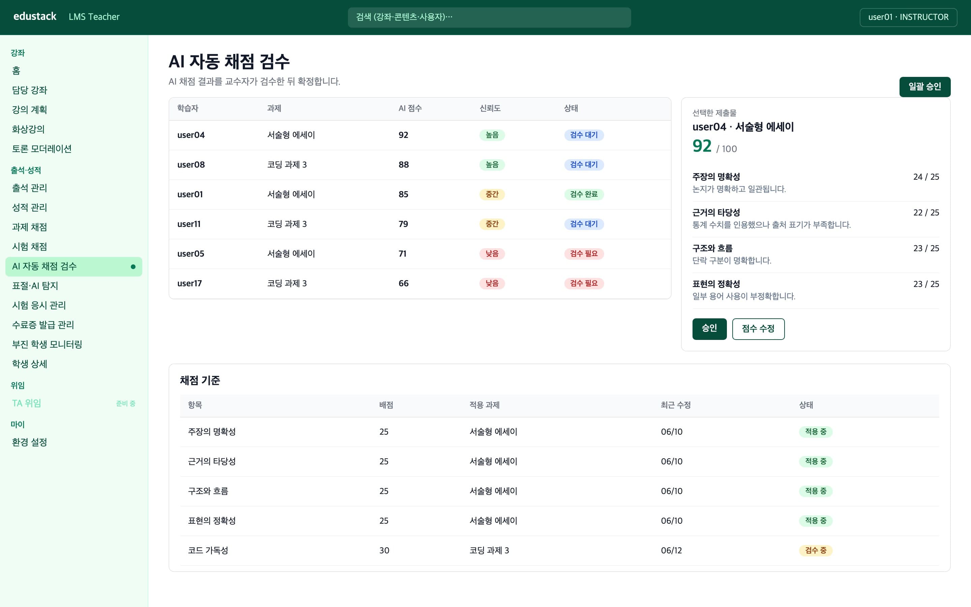Open 성적 관리 sidebar item
The width and height of the screenshot is (971, 607).
coord(74,207)
